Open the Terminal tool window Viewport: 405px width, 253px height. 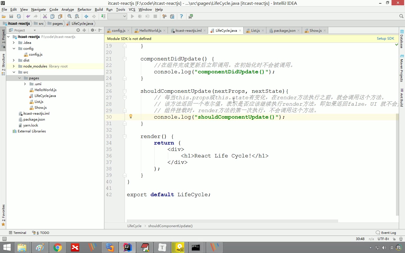[x=17, y=233]
